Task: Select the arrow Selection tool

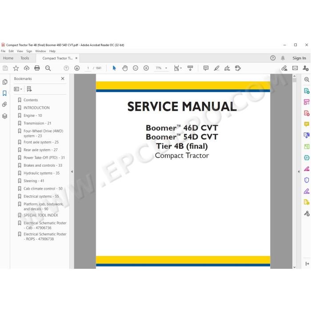Action: pyautogui.click(x=114, y=68)
